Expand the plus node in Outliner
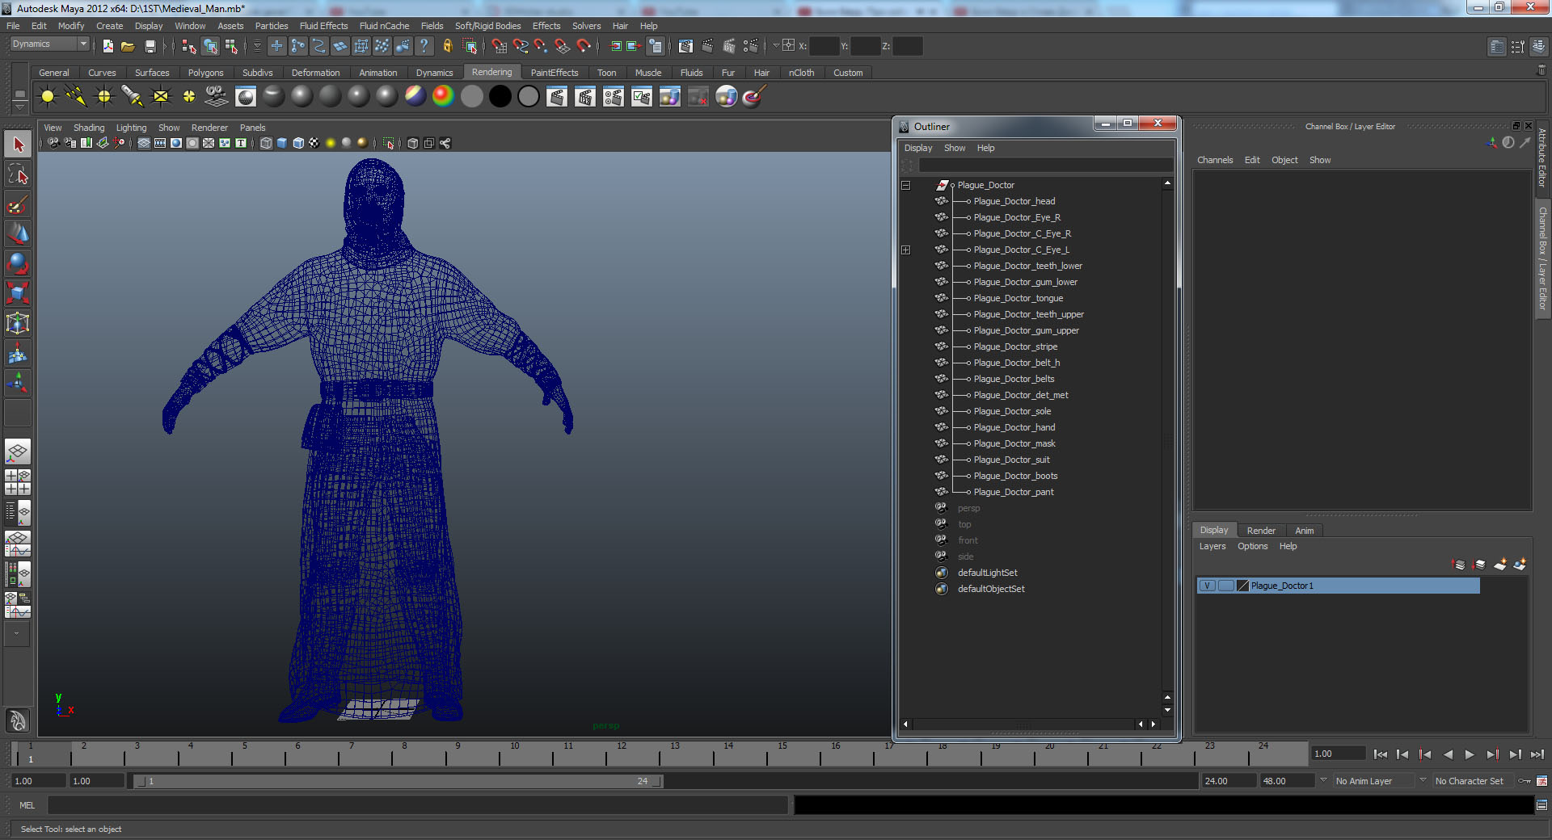Viewport: 1552px width, 840px height. [906, 250]
